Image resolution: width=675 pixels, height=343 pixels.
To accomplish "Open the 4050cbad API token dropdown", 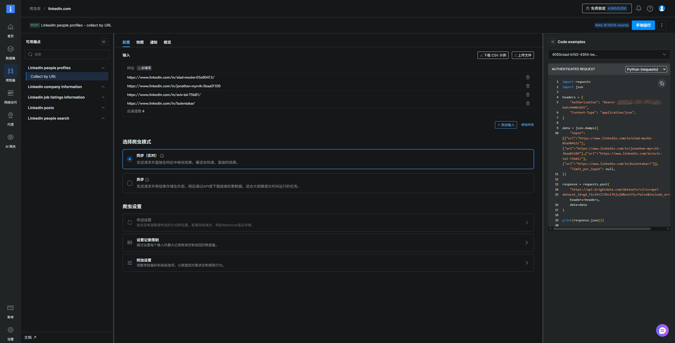I will pyautogui.click(x=609, y=54).
